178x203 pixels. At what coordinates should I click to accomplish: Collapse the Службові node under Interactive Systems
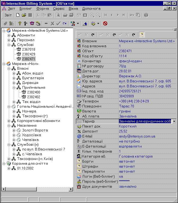9,45
